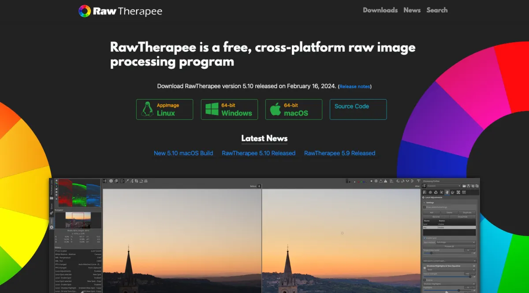Open the RawTherapee 5.10 Released news link
The image size is (529, 293).
click(x=258, y=153)
